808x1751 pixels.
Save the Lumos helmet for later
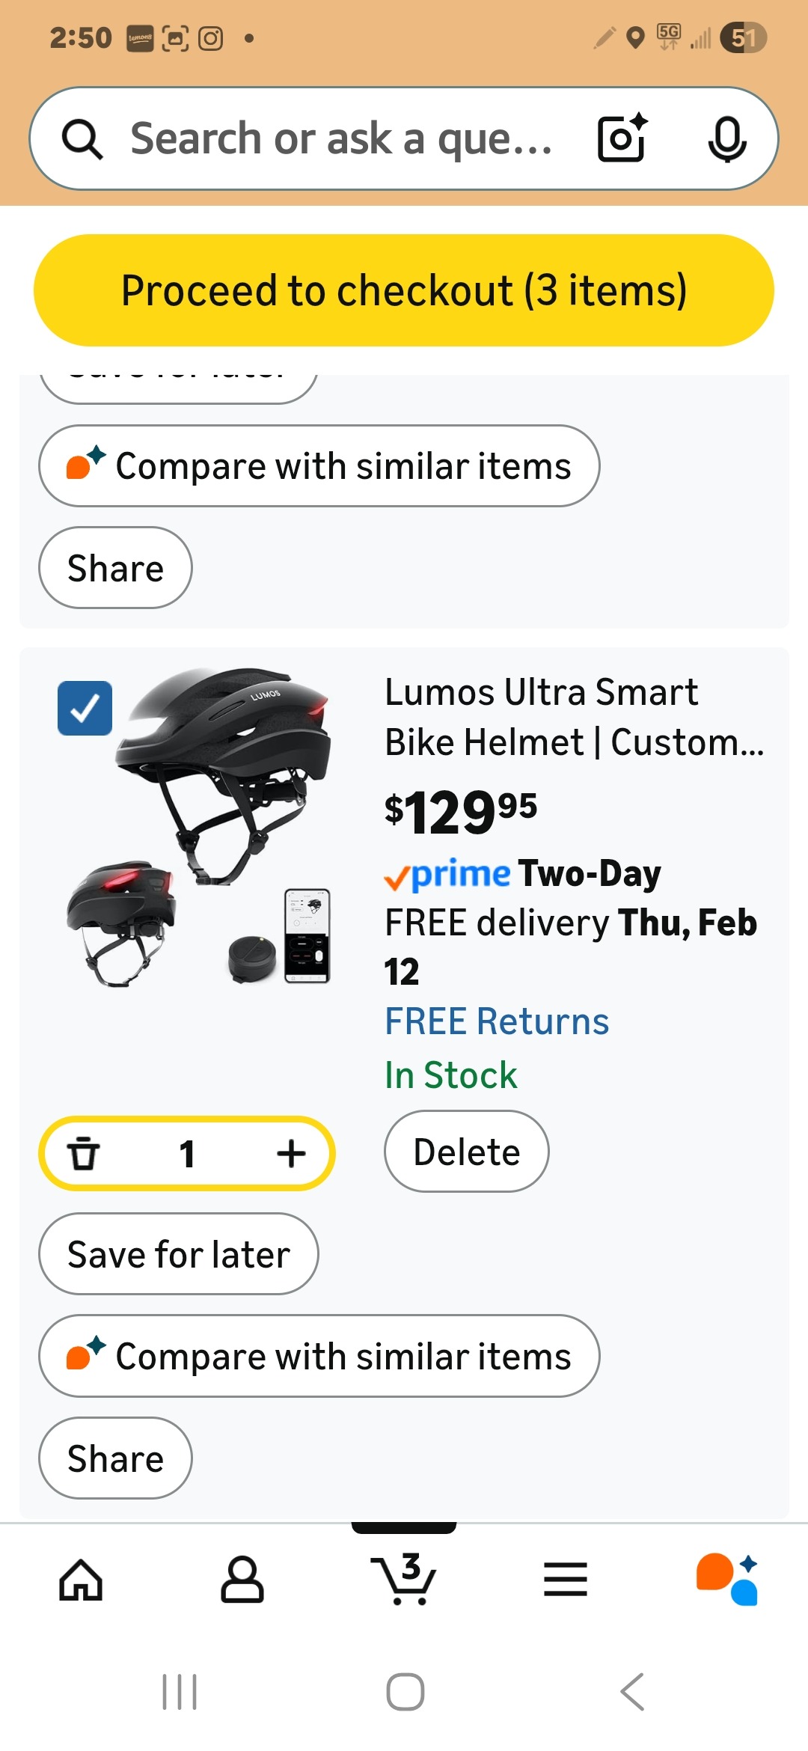coord(179,1254)
